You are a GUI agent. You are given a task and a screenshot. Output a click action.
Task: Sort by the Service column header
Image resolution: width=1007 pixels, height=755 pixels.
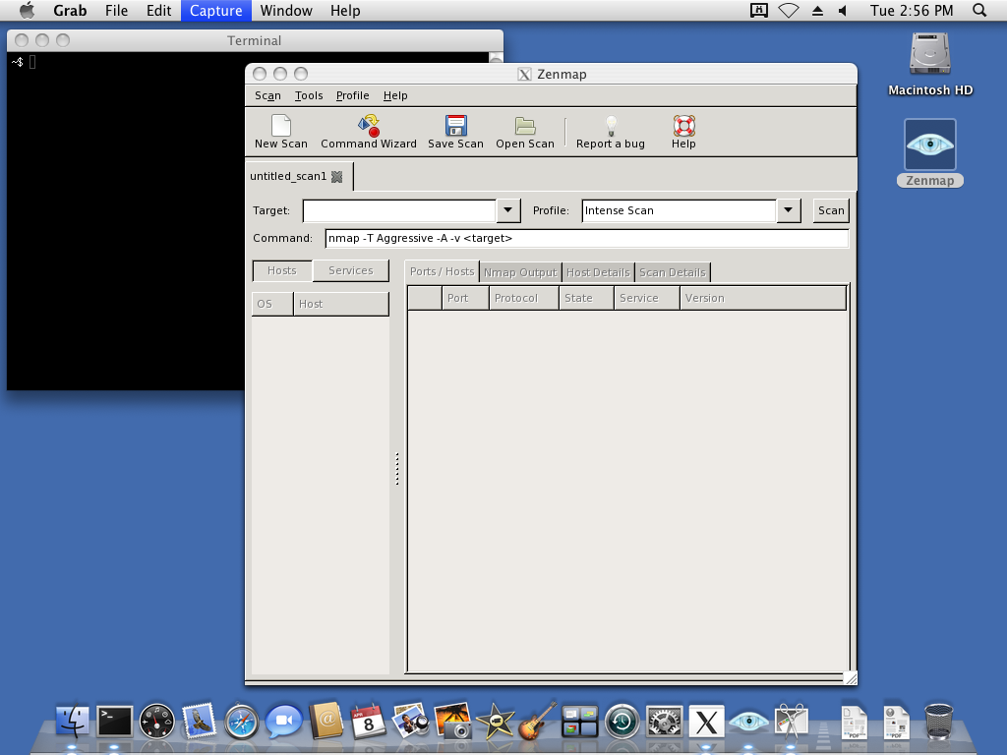coord(647,299)
